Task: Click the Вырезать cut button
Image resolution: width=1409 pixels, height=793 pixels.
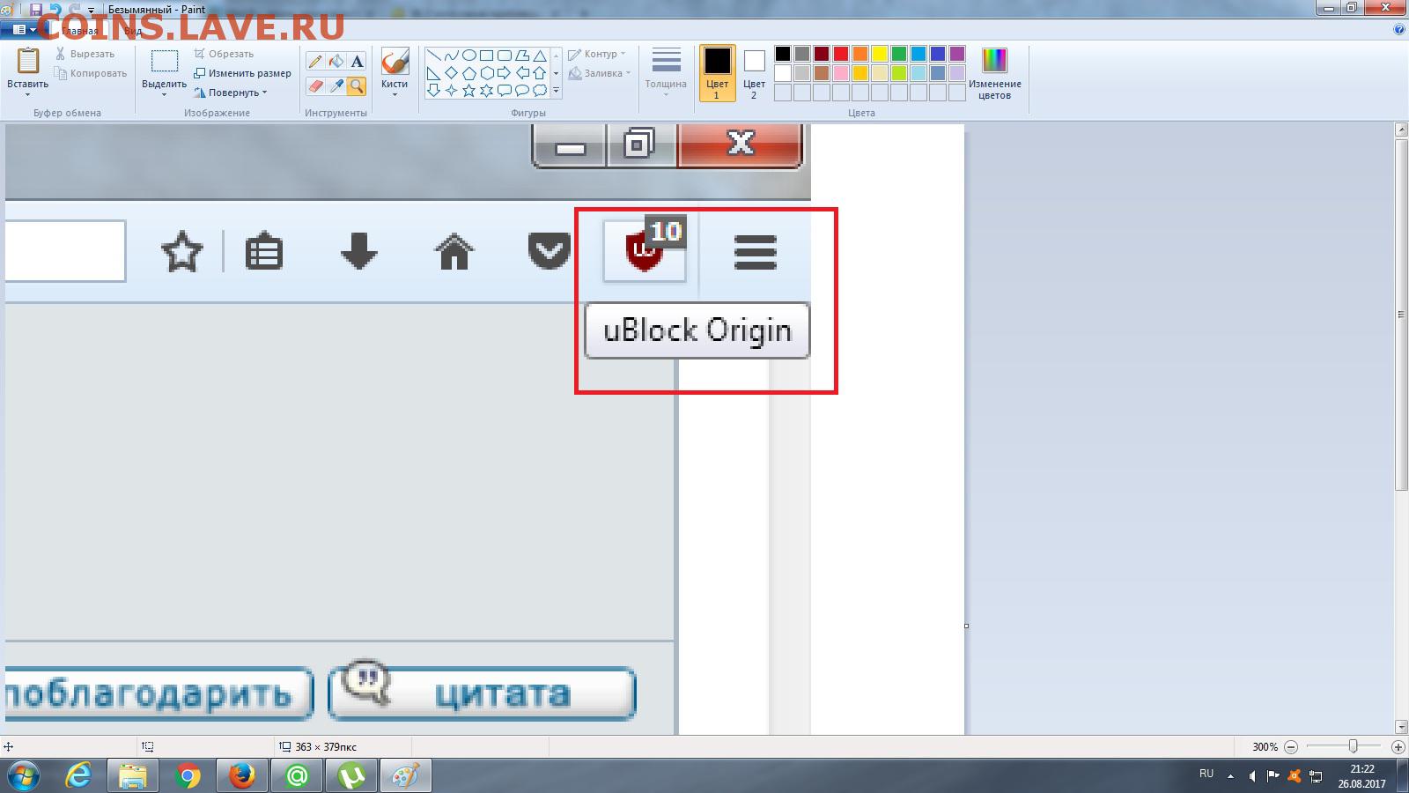Action: [x=85, y=54]
